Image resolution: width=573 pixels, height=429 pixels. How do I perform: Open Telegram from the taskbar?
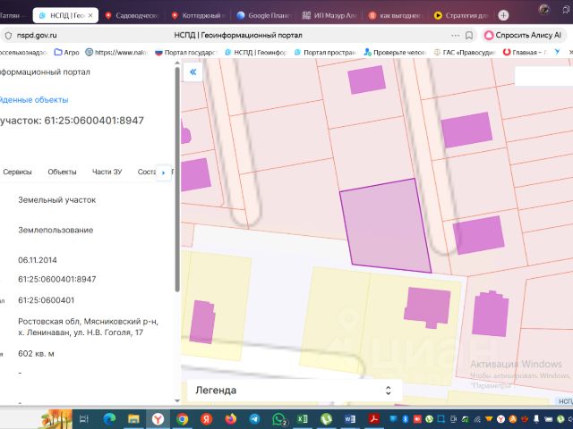coord(254,419)
